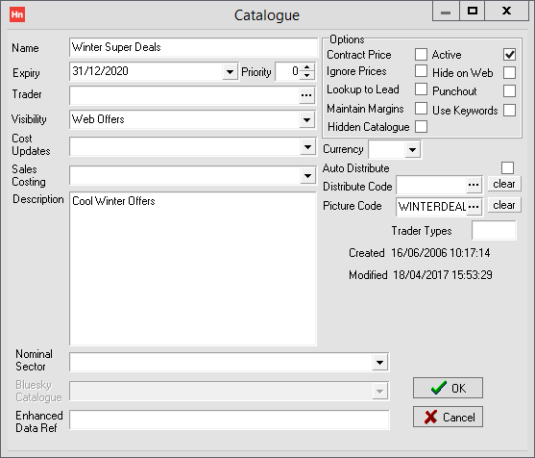Click into the Name text field

193,47
